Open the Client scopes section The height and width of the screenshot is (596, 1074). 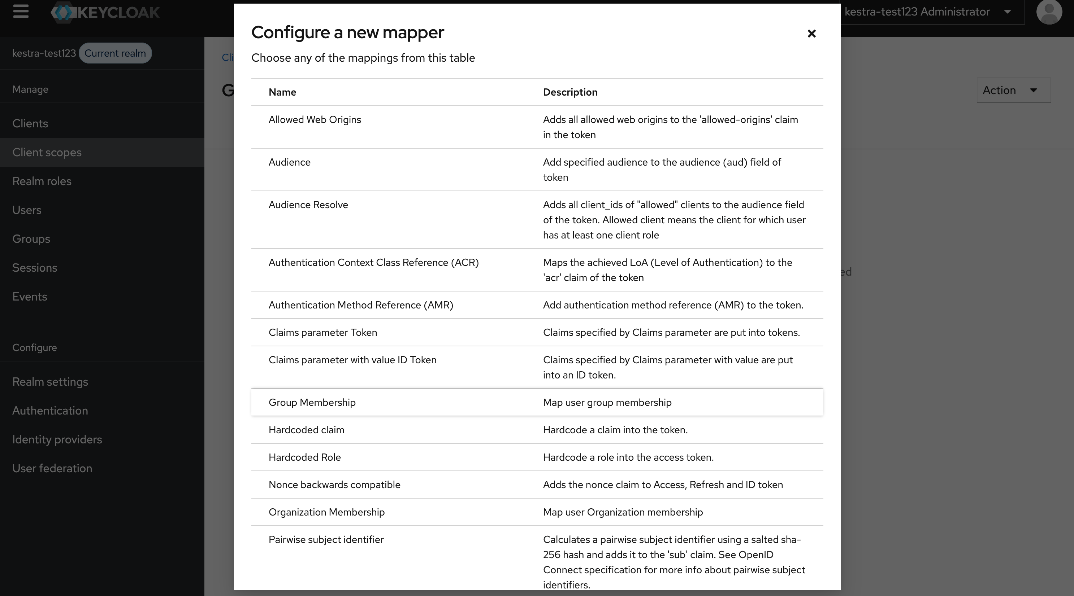[x=47, y=152]
